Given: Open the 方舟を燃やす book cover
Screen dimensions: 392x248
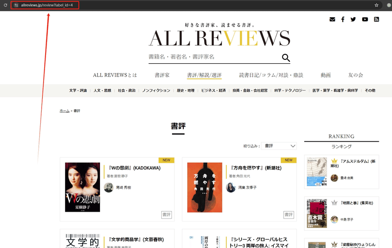Looking at the screenshot, I should pos(204,187).
